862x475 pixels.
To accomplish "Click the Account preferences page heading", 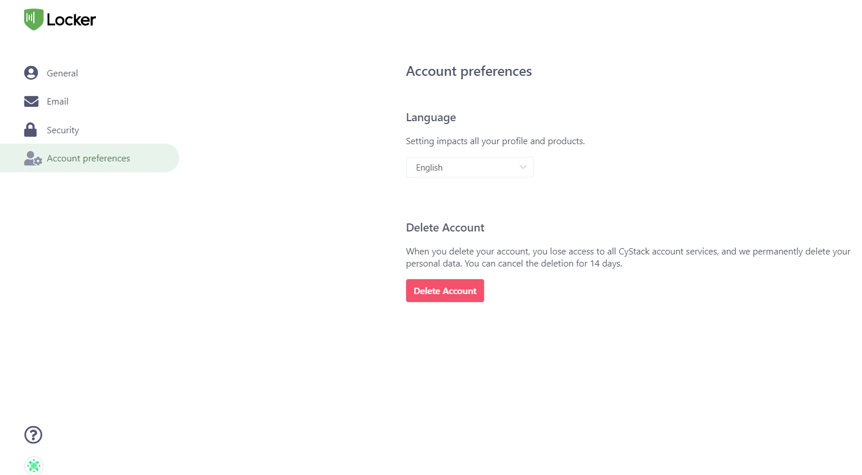I will click(469, 71).
